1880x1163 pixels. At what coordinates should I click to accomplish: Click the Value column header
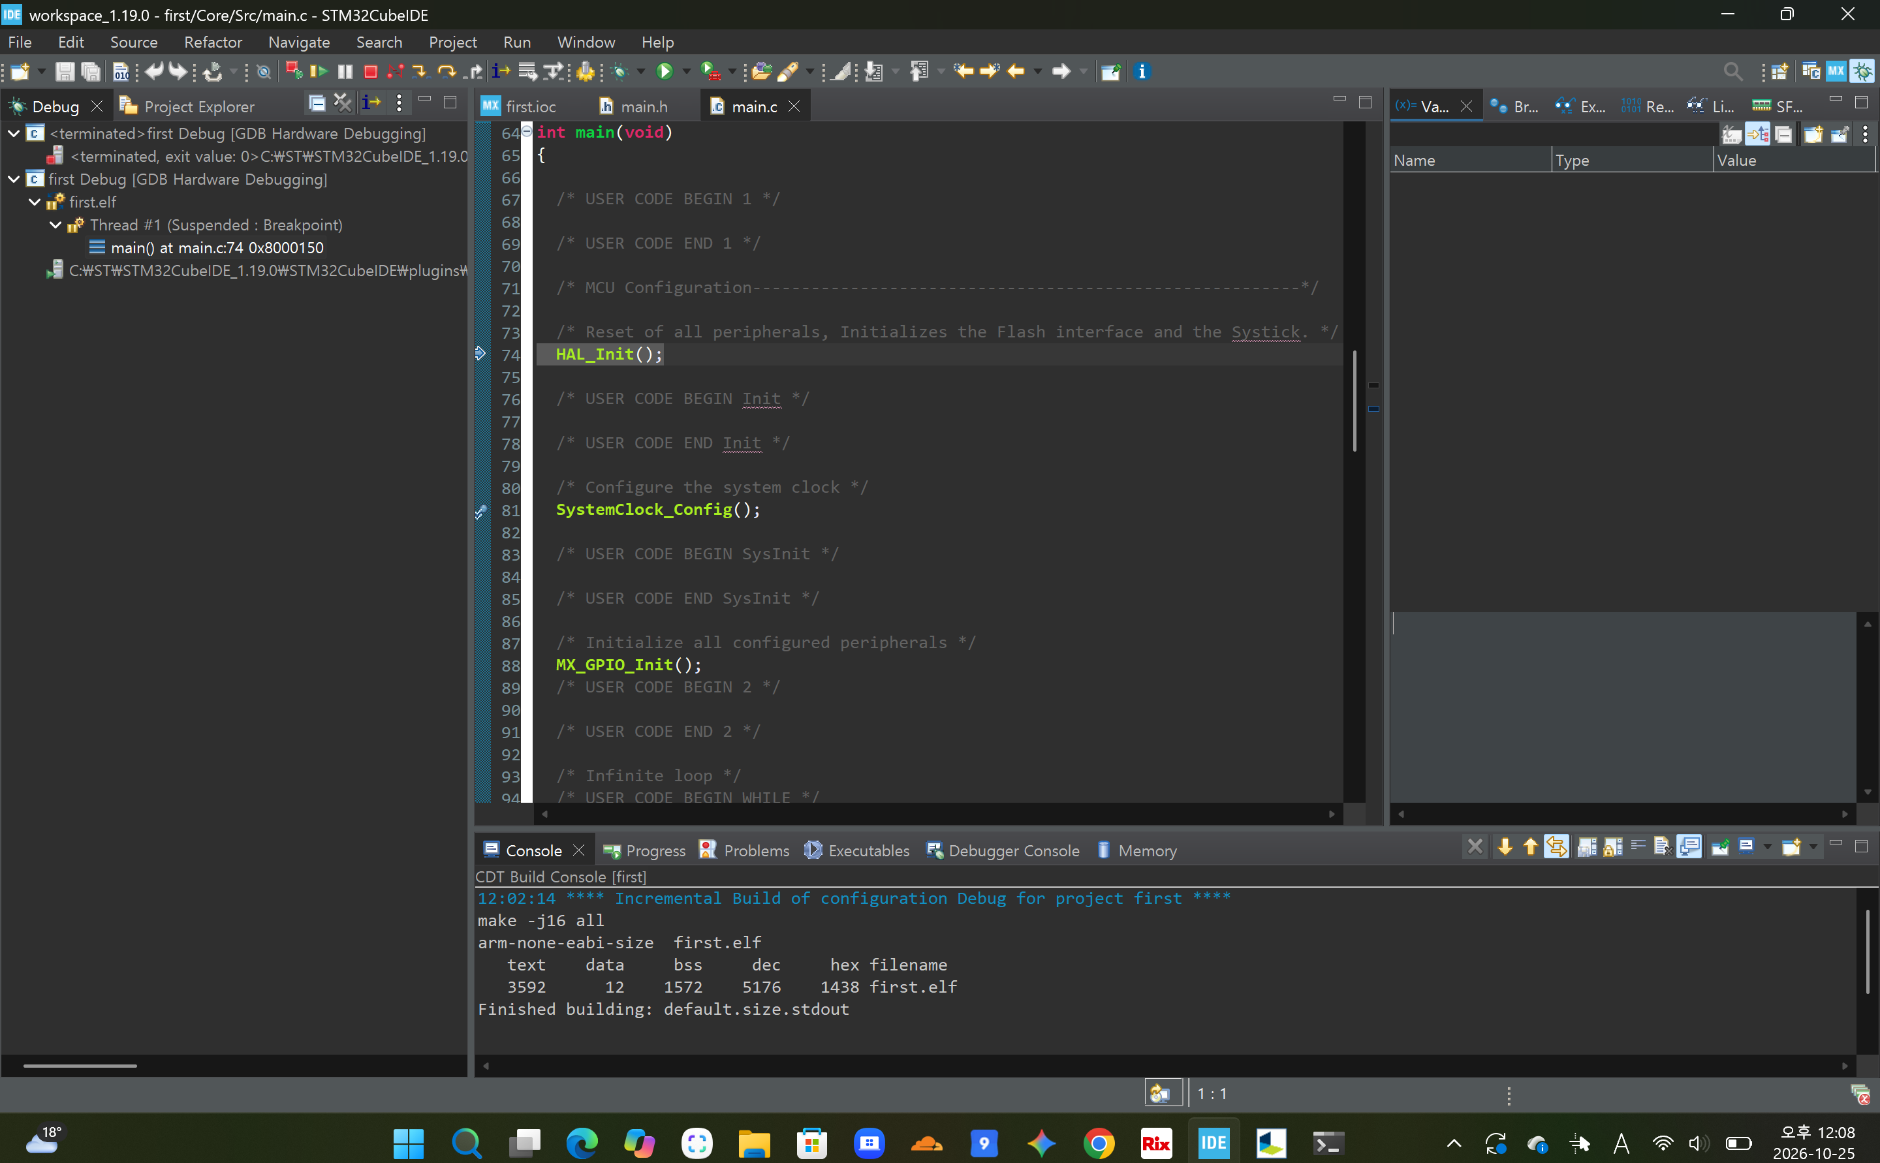1794,160
